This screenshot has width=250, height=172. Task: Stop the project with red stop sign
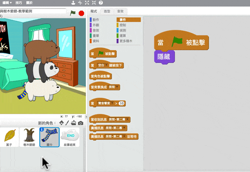81,13
